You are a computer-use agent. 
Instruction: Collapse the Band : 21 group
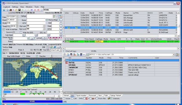[x=64, y=60]
